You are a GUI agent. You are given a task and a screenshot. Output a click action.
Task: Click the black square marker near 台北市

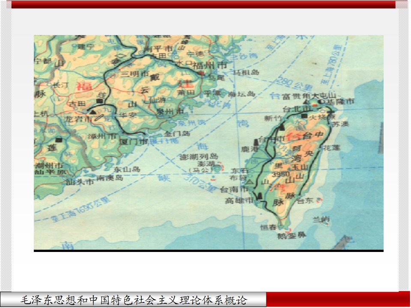(x=304, y=115)
